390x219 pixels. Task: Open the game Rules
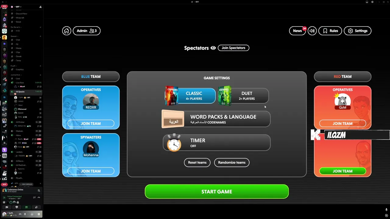330,31
